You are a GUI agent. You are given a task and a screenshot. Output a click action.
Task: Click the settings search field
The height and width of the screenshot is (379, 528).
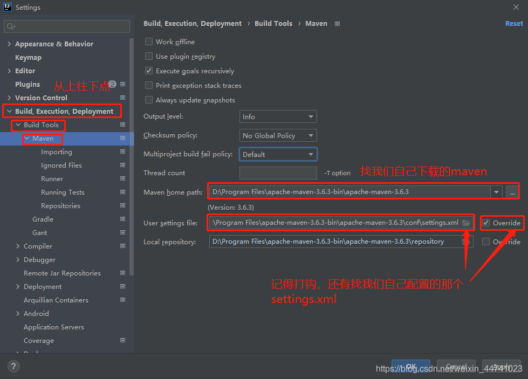[67, 26]
